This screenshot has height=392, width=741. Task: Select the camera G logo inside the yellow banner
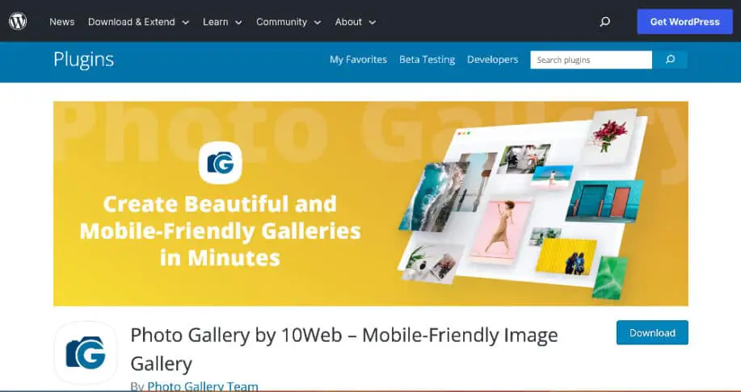click(x=221, y=163)
